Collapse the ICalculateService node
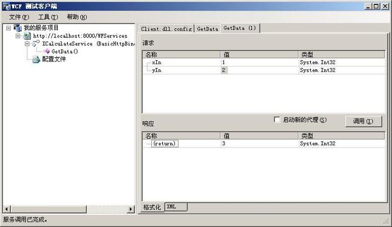Viewport: 392px width, 227px height. [27, 44]
